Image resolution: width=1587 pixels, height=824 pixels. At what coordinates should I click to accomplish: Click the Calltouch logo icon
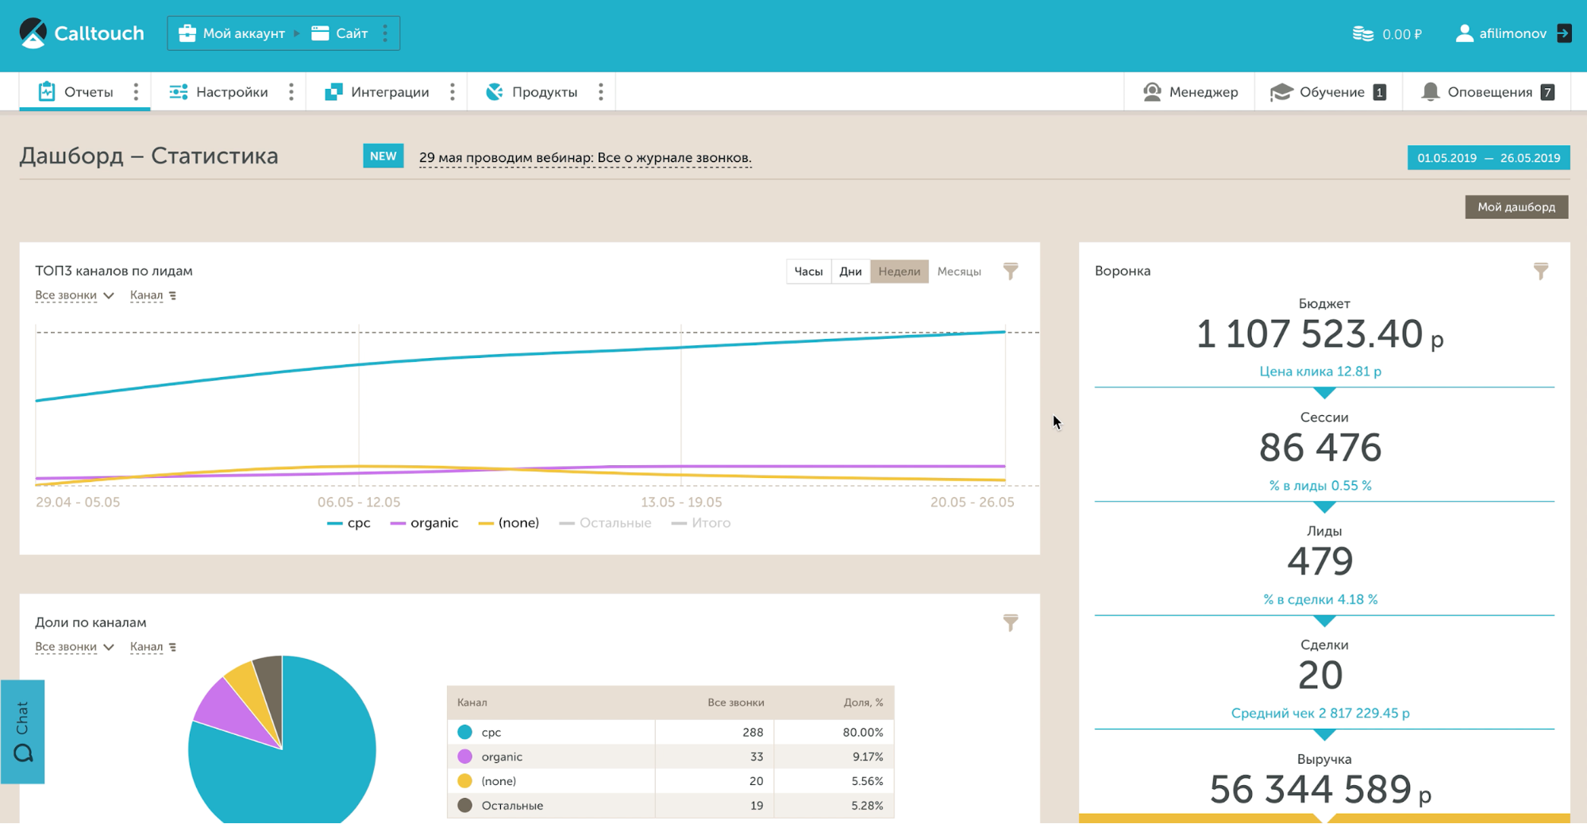33,33
